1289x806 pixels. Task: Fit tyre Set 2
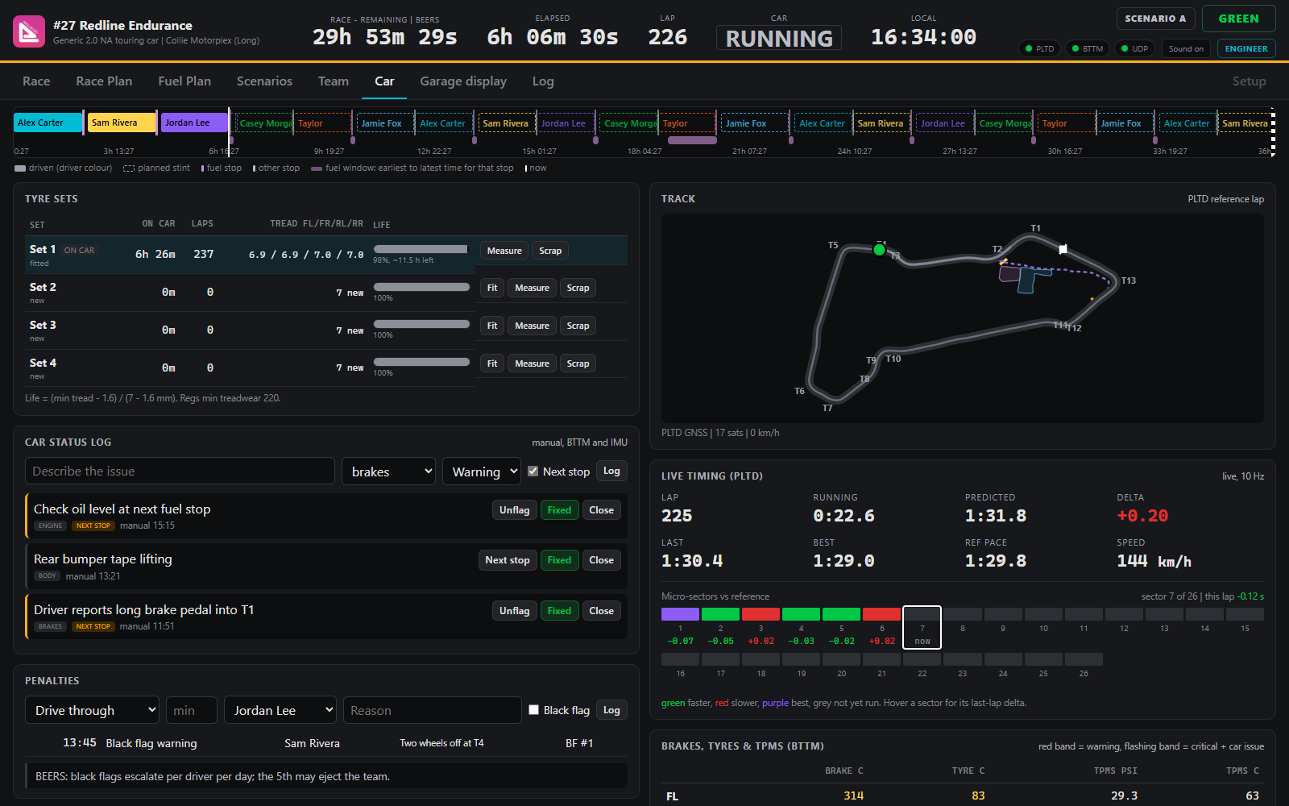coord(492,288)
